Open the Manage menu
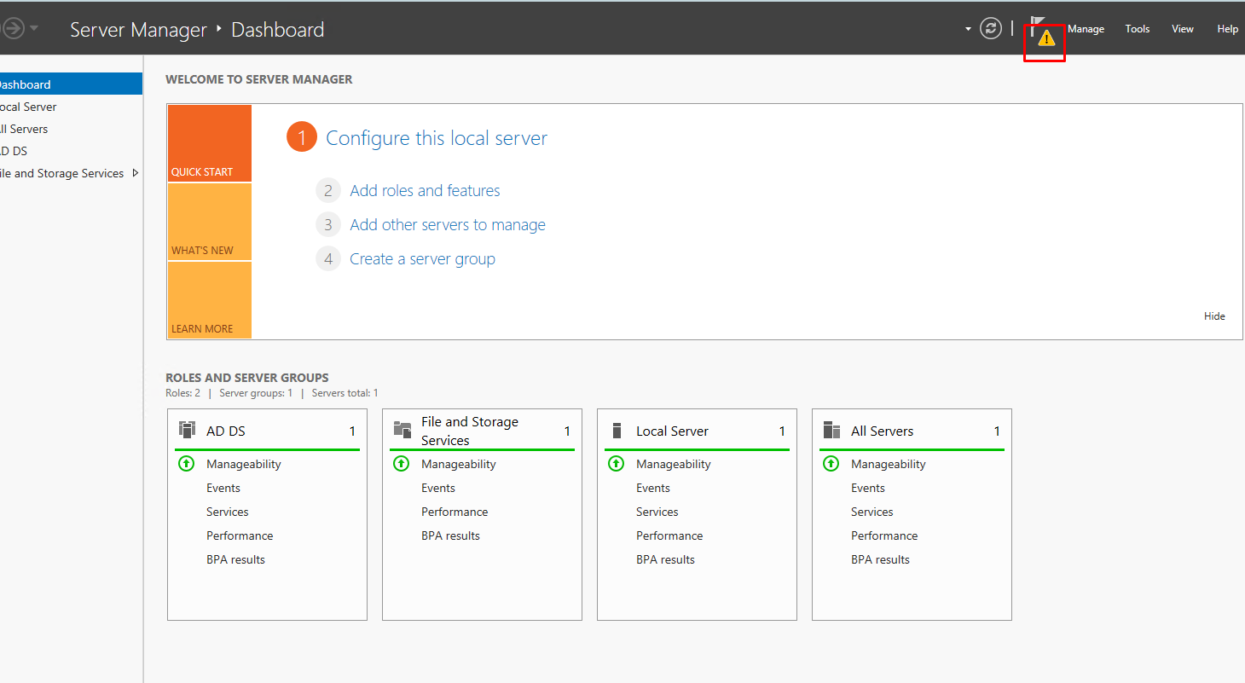Viewport: 1245px width, 683px height. point(1086,29)
